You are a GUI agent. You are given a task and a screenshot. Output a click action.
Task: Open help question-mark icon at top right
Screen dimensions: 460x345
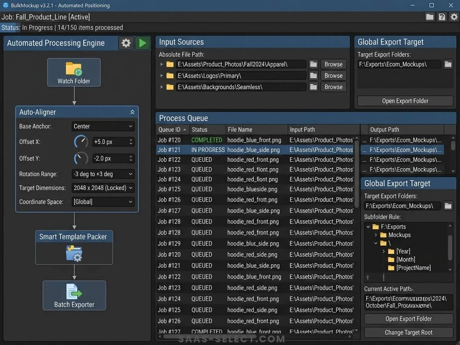tap(442, 17)
